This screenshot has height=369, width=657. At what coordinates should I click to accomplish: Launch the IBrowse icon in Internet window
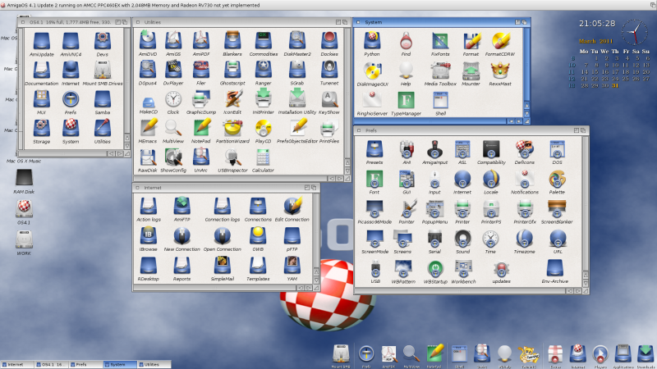tap(148, 236)
